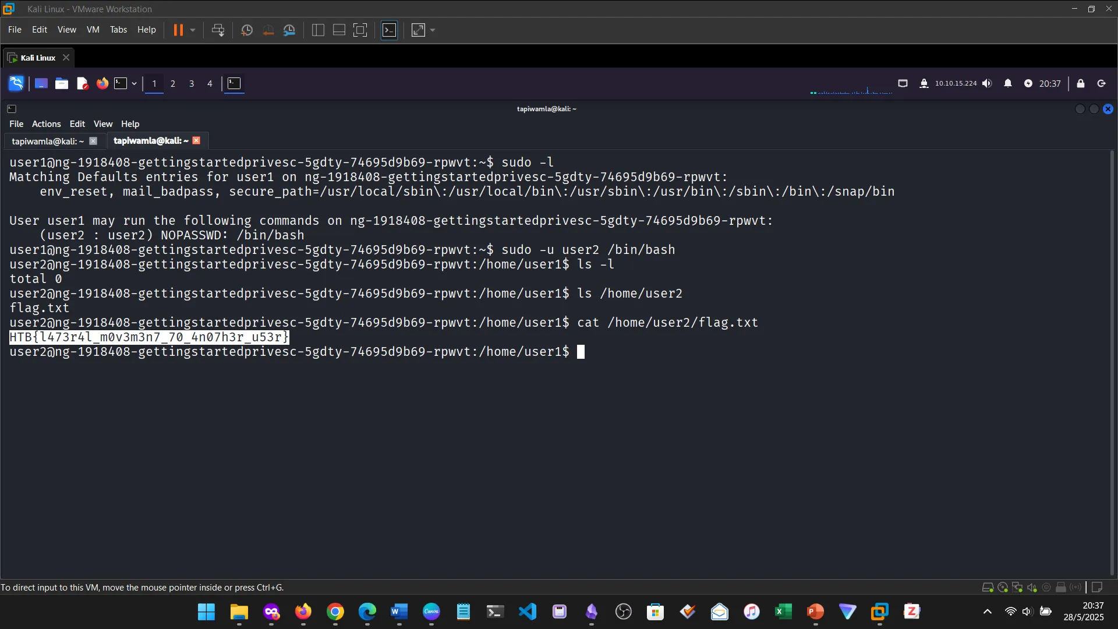
Task: Expand the fullscreen dropdown arrow in VMware toolbar
Action: click(433, 30)
